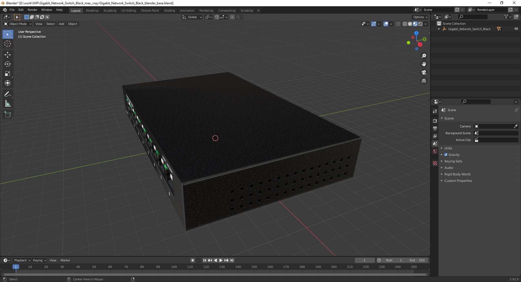Open the Playback dropdown in timeline
The height and width of the screenshot is (282, 521).
click(x=22, y=260)
